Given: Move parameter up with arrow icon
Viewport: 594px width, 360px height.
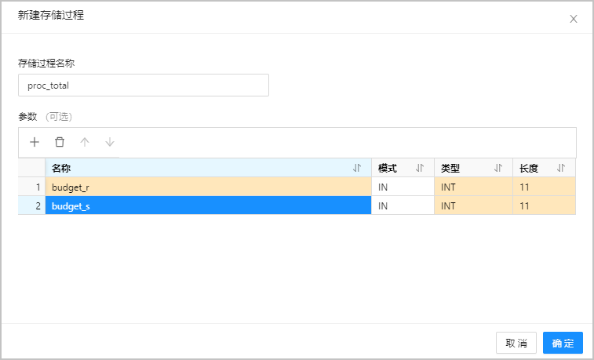Looking at the screenshot, I should pyautogui.click(x=85, y=142).
